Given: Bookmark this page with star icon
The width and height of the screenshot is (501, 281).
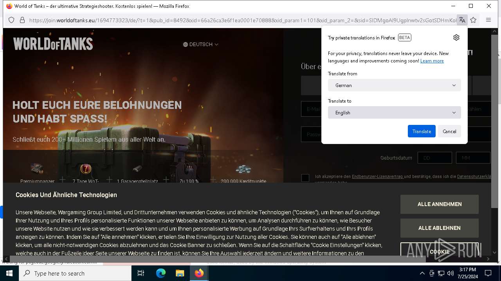Looking at the screenshot, I should tap(473, 20).
